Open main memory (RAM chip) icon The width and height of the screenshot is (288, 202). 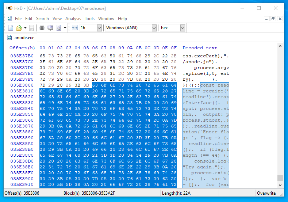(42, 28)
